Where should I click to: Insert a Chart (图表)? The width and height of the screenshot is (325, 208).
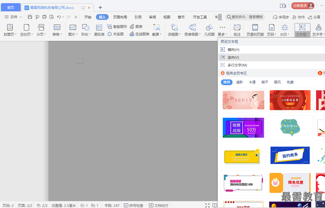coord(136,26)
